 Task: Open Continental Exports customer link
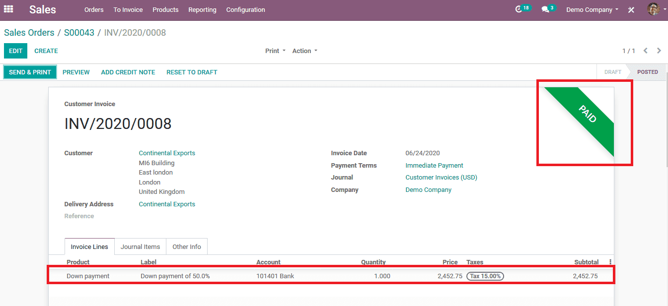pos(167,153)
